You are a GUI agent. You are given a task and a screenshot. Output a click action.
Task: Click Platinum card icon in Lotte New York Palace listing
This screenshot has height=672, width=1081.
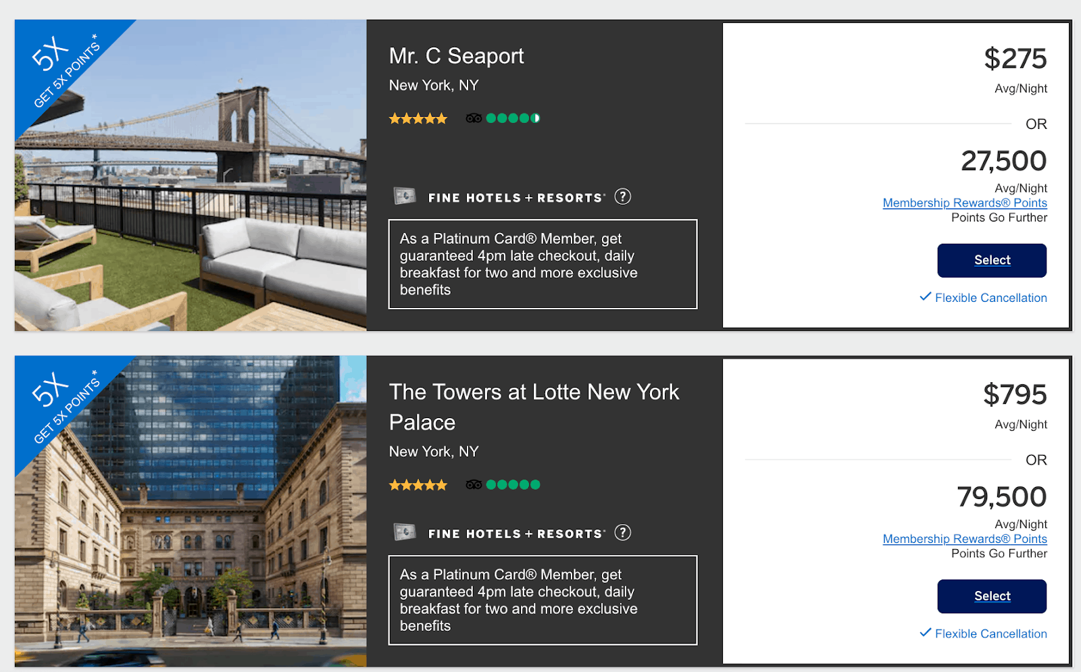point(405,532)
